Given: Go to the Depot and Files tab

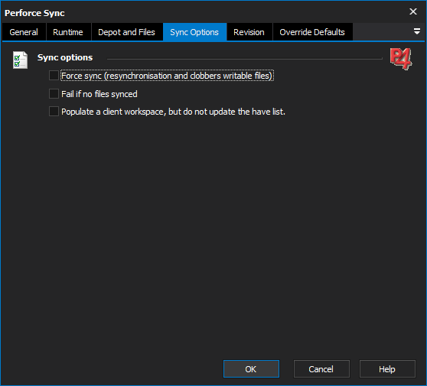Looking at the screenshot, I should [126, 32].
